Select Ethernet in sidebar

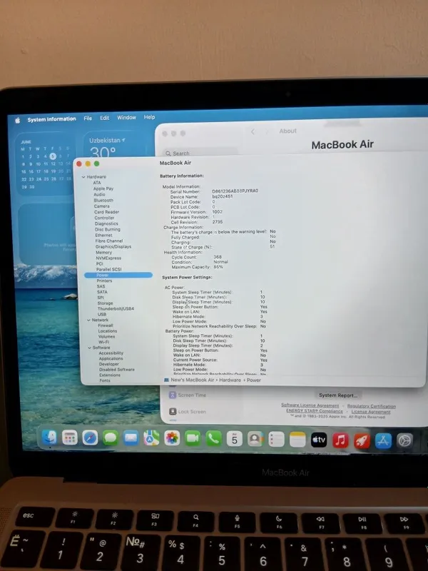pyautogui.click(x=103, y=236)
